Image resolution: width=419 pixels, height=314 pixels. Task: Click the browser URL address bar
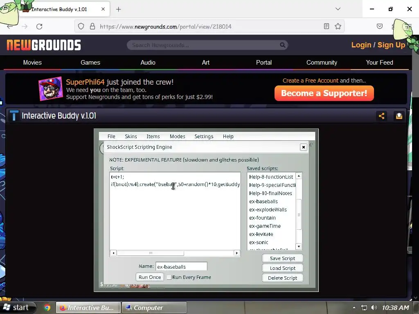click(x=209, y=26)
